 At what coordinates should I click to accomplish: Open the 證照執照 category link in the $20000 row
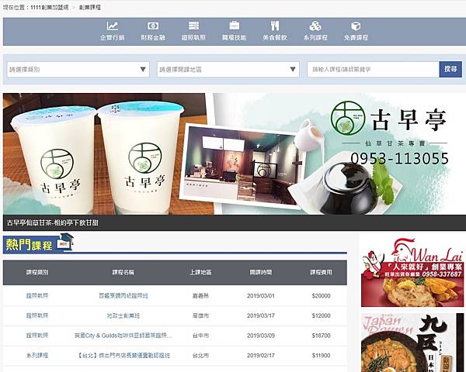point(37,296)
